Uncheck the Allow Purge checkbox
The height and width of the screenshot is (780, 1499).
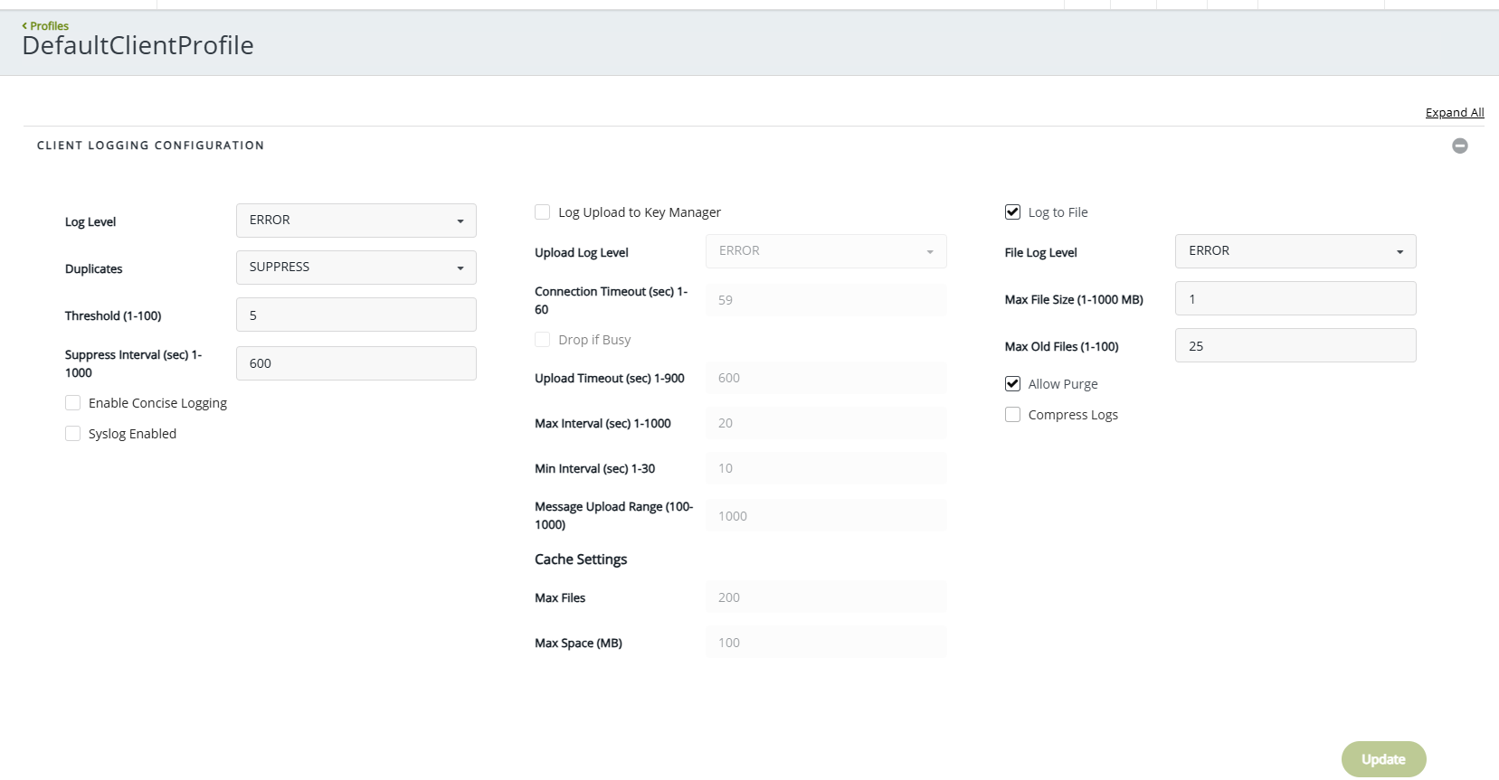[x=1013, y=384]
